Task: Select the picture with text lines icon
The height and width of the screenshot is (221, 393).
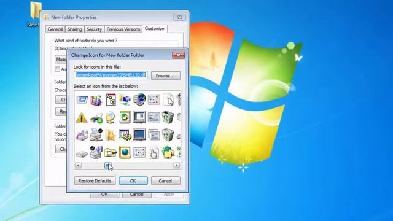Action: [x=154, y=117]
